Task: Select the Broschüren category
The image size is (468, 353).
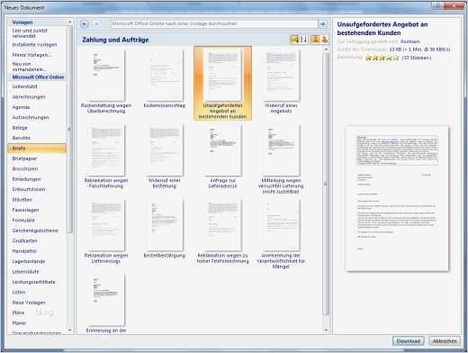Action: click(25, 168)
